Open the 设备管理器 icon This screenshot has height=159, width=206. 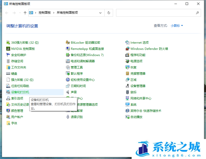(127, 86)
